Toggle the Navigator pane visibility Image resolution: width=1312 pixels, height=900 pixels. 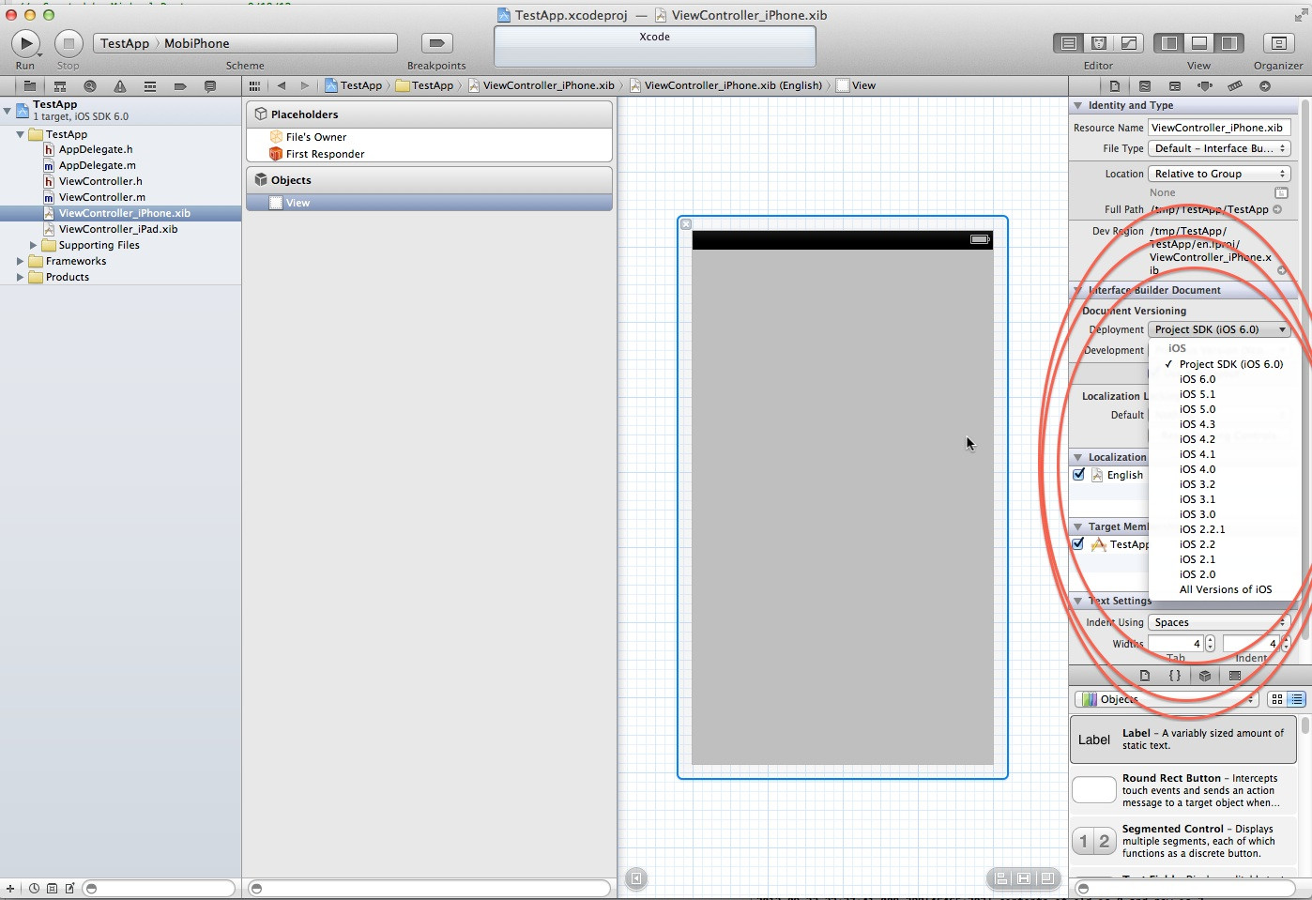pyautogui.click(x=1169, y=43)
